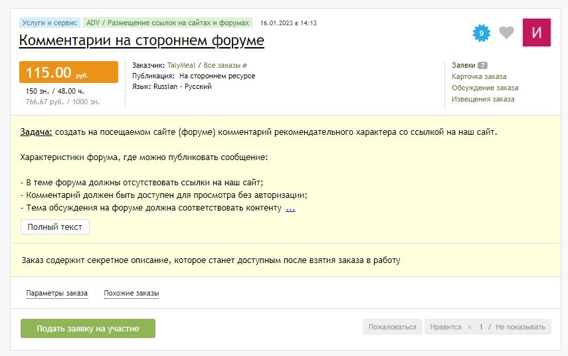Expand truncated description via ellipsis link

pyautogui.click(x=290, y=209)
